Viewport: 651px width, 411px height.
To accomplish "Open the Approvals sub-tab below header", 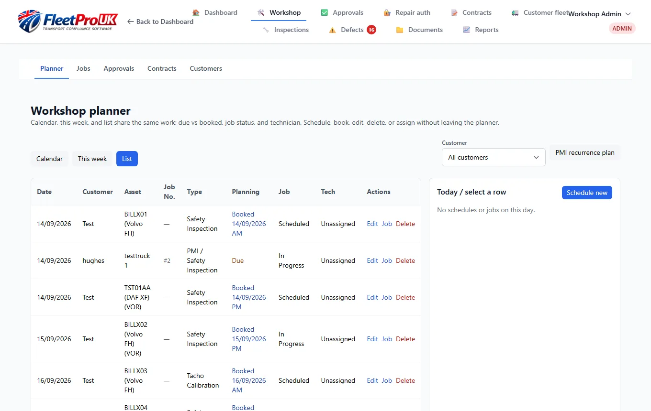I will click(x=119, y=68).
